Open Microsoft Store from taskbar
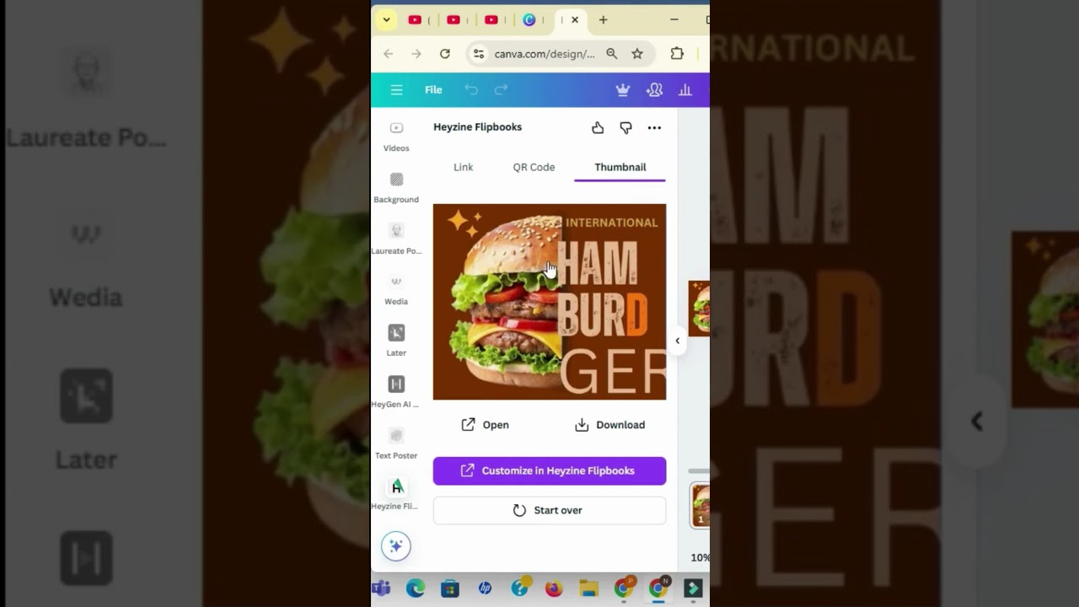 (x=450, y=588)
